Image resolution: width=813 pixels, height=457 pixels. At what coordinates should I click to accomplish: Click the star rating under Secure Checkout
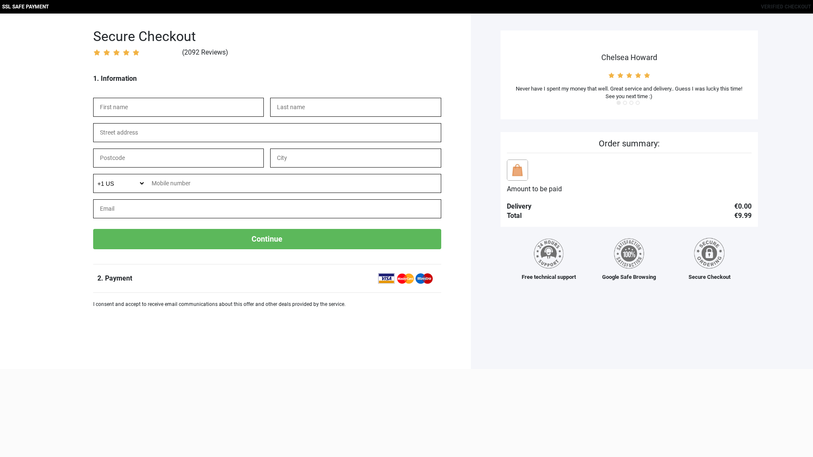pos(116,52)
